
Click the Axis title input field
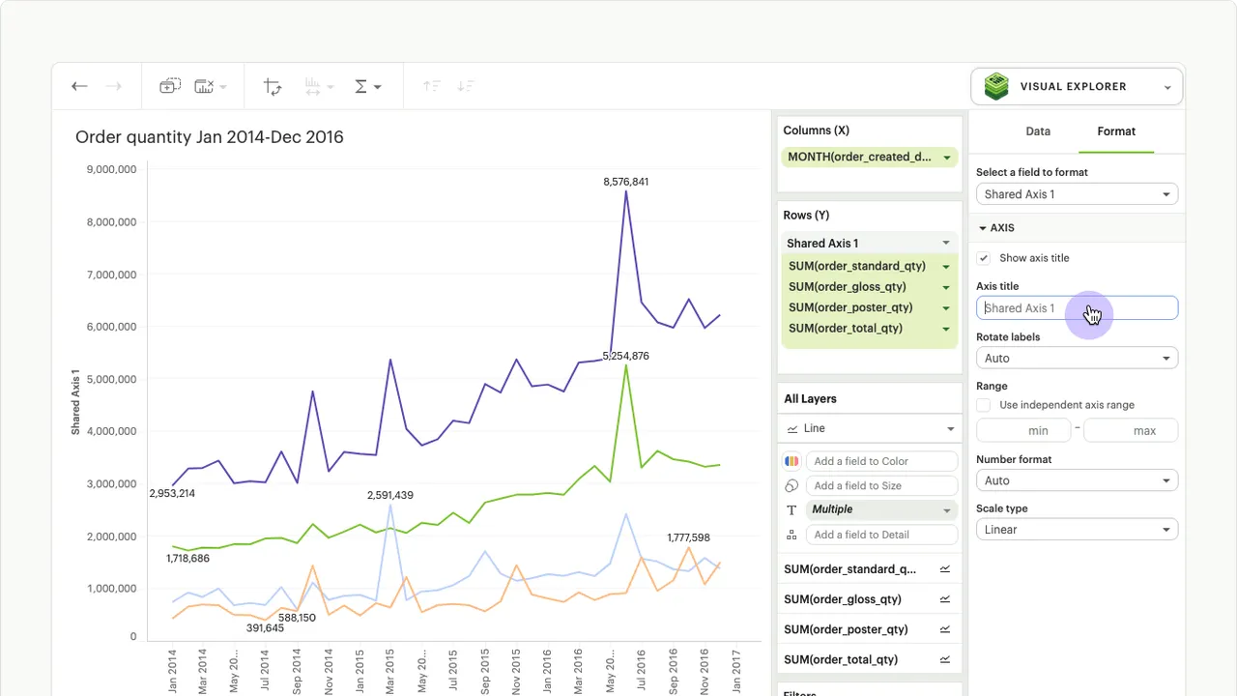coord(1077,308)
